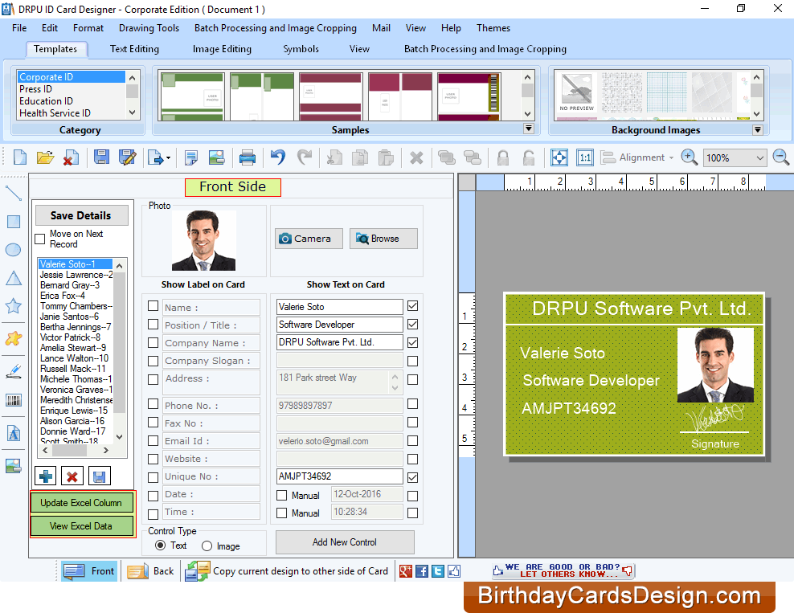Viewport: 794px width, 613px height.
Task: Switch to Back side of card
Action: (x=151, y=571)
